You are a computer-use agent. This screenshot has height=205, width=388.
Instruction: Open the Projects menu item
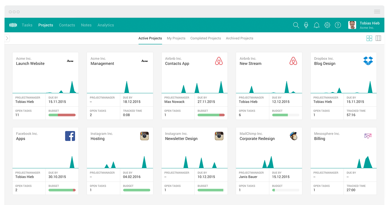click(46, 25)
